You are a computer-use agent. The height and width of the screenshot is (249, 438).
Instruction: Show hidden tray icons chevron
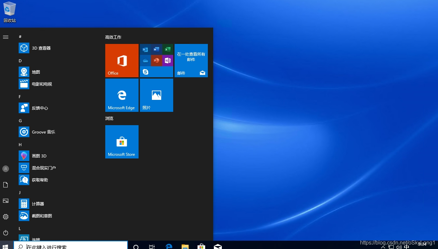point(383,247)
